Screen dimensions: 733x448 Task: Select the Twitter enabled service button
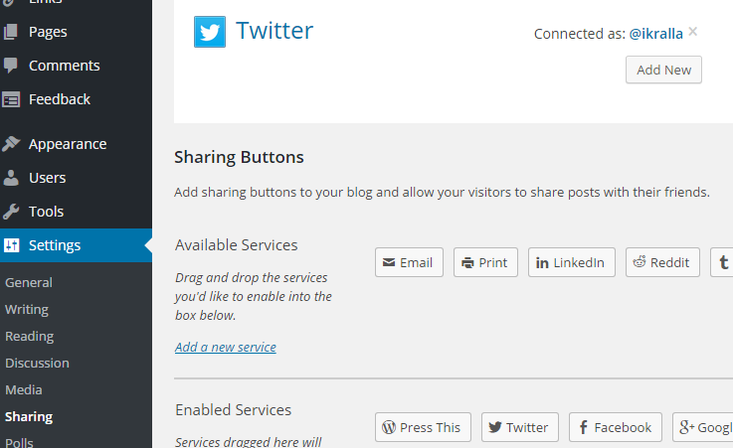click(x=520, y=427)
